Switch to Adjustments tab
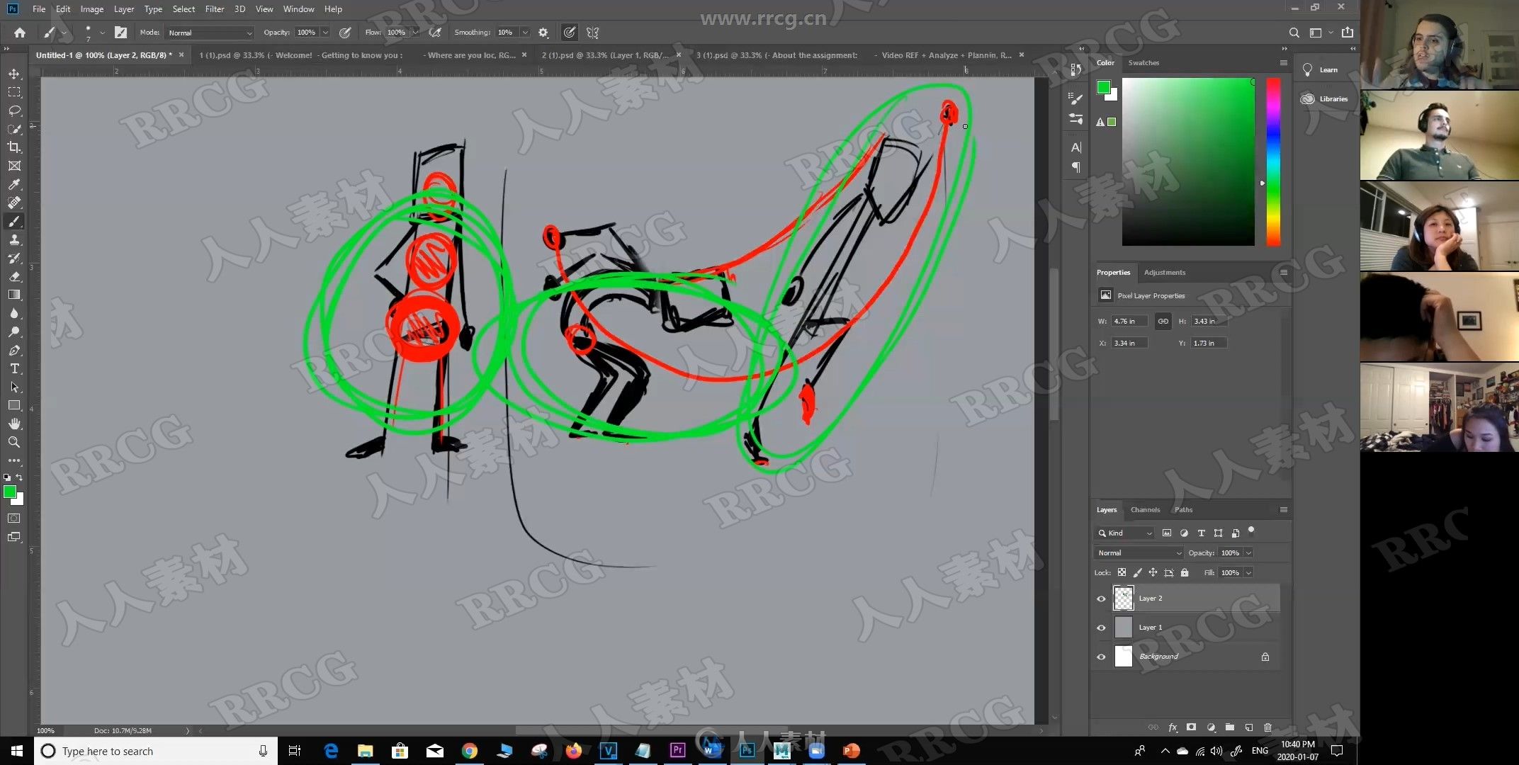The height and width of the screenshot is (765, 1519). click(1164, 273)
